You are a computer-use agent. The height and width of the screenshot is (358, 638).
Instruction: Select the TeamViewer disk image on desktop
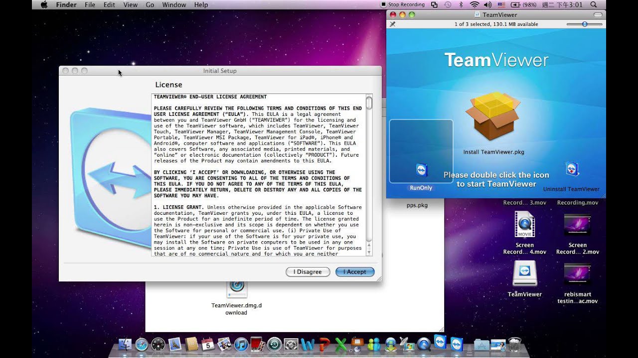525,274
